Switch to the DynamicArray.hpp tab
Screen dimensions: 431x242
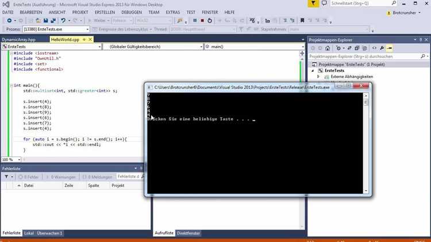point(19,40)
